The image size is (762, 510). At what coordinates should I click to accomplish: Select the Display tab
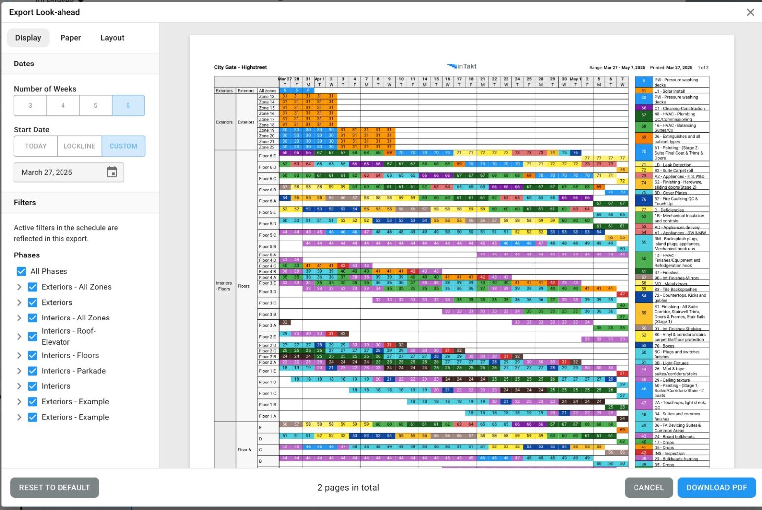(x=28, y=37)
